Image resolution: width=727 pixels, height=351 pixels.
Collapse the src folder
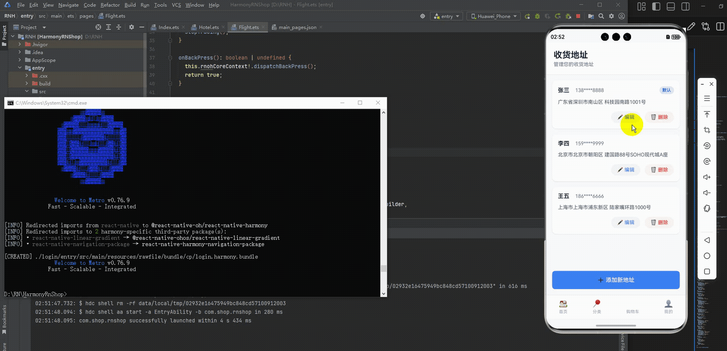[x=27, y=91]
